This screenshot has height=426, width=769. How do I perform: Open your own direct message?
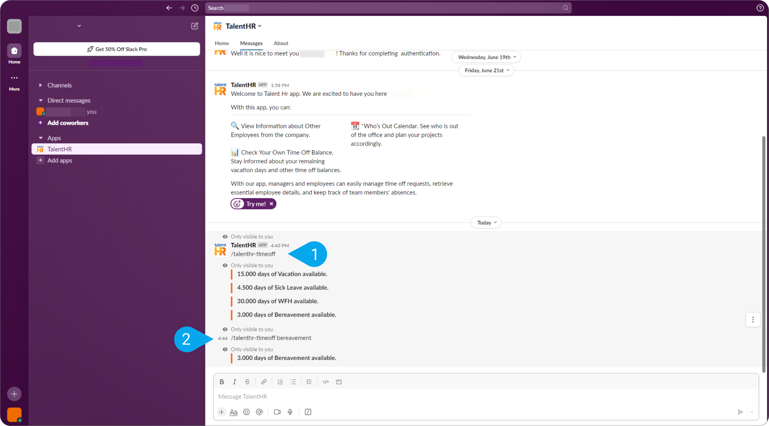[x=117, y=112]
